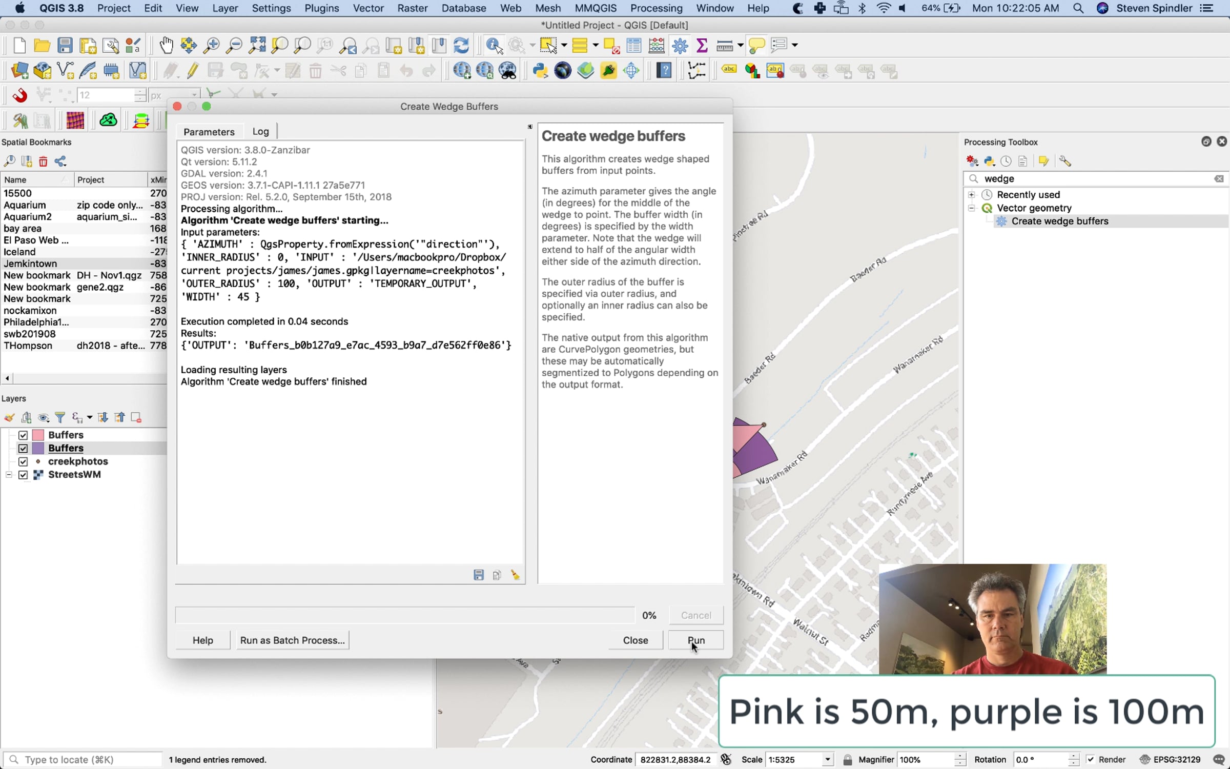Screen dimensions: 1230x769
Task: Click the Statistical Summary sigma icon
Action: [x=702, y=46]
